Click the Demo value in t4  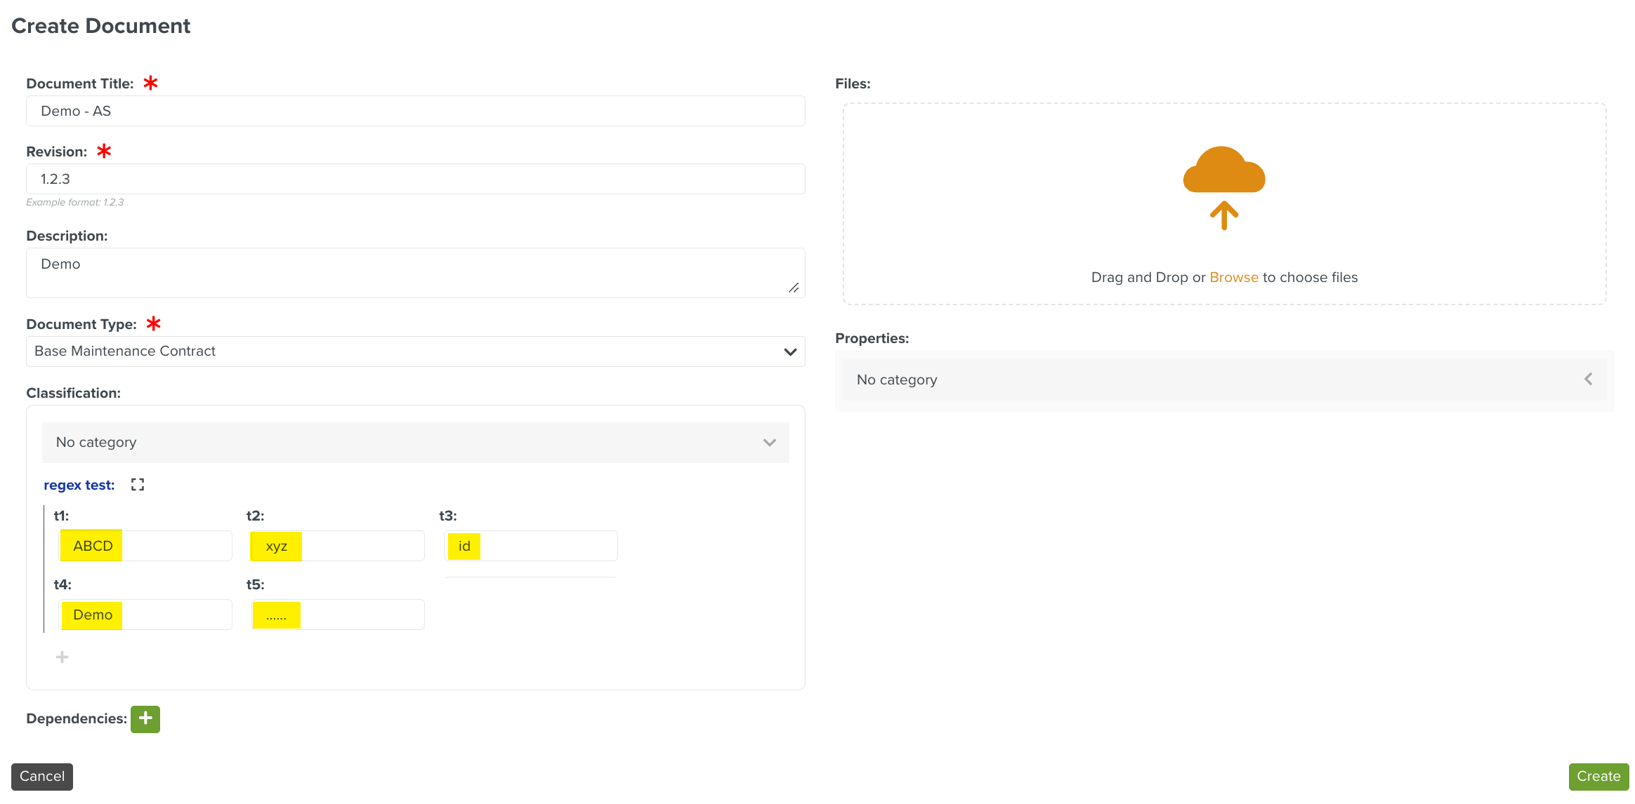coord(92,615)
